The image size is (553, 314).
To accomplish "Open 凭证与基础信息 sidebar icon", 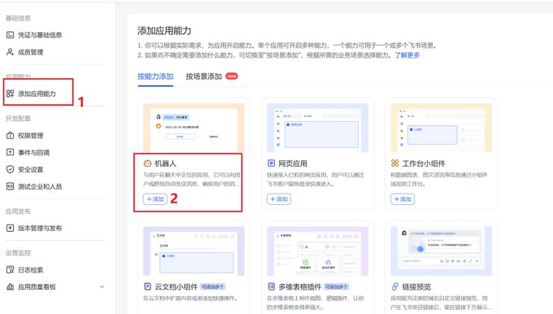I will click(11, 35).
